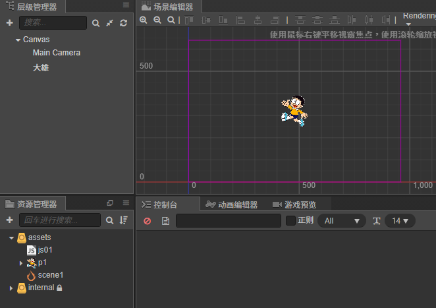
Task: Collapse the assets folder
Action: pos(11,238)
